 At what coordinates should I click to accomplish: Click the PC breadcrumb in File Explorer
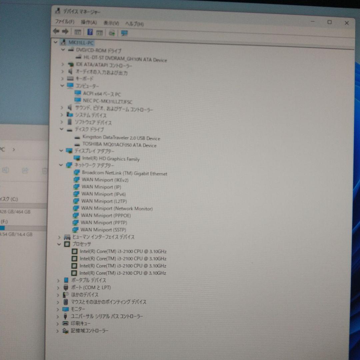[2, 150]
